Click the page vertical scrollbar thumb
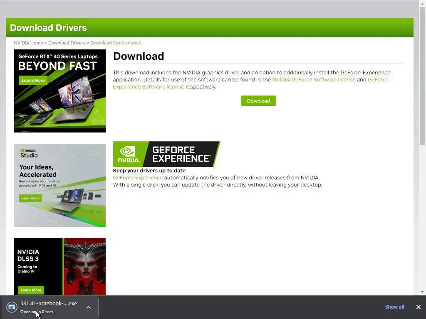The height and width of the screenshot is (319, 426). tap(423, 76)
